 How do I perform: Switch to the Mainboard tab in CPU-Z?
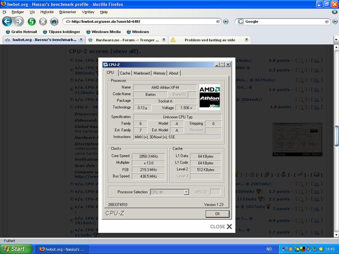142,73
